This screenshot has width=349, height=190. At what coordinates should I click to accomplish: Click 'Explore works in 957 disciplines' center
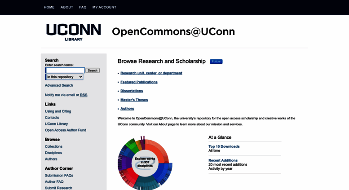coord(145,163)
